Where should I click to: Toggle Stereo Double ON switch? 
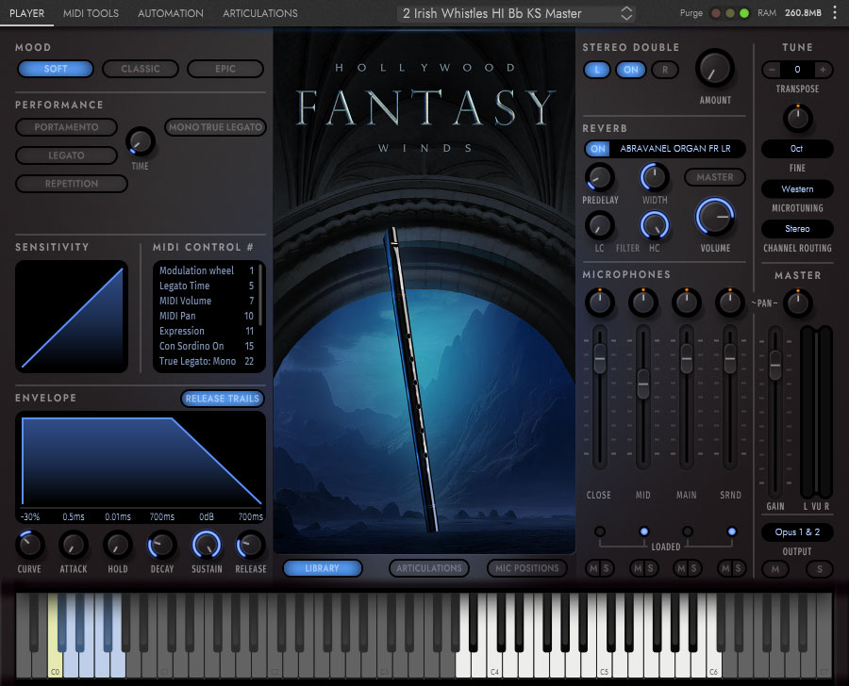point(631,69)
